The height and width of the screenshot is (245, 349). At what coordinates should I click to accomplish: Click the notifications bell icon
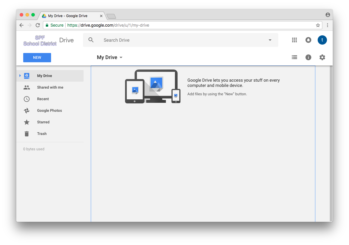point(308,40)
